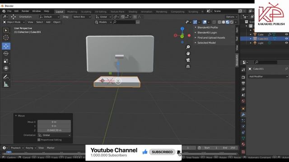Hide Cube.001 with its eye icon

pyautogui.click(x=286, y=39)
